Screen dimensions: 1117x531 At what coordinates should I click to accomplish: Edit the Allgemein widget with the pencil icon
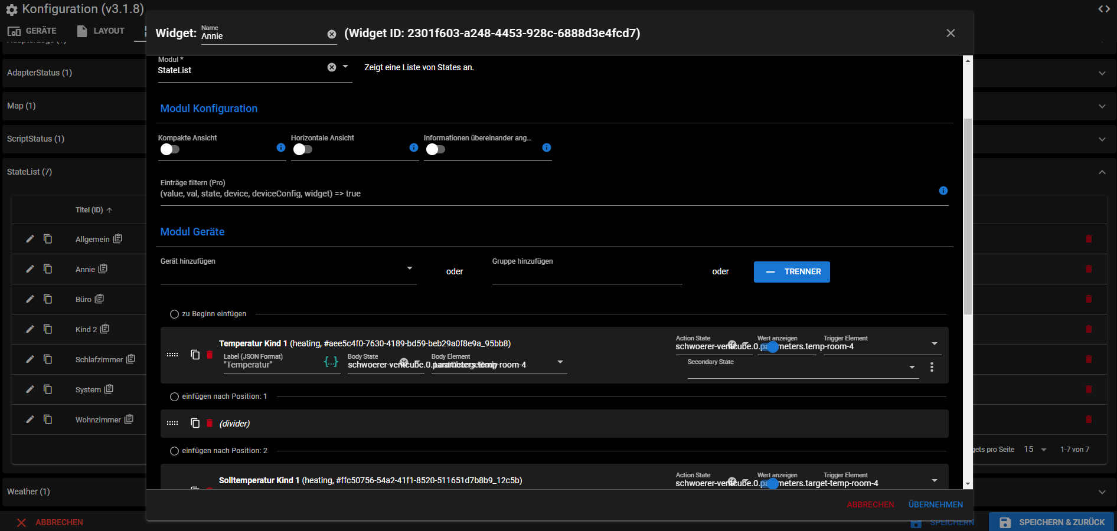pos(30,239)
